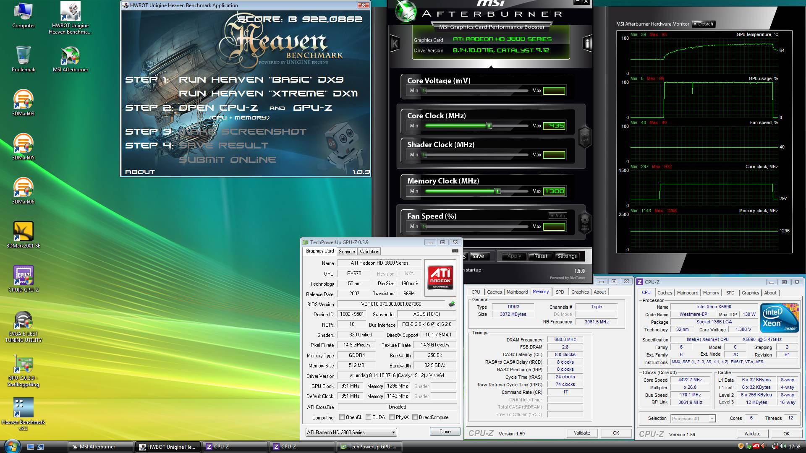Image resolution: width=806 pixels, height=453 pixels.
Task: Click OK in CPU-Z processor window
Action: coord(786,434)
